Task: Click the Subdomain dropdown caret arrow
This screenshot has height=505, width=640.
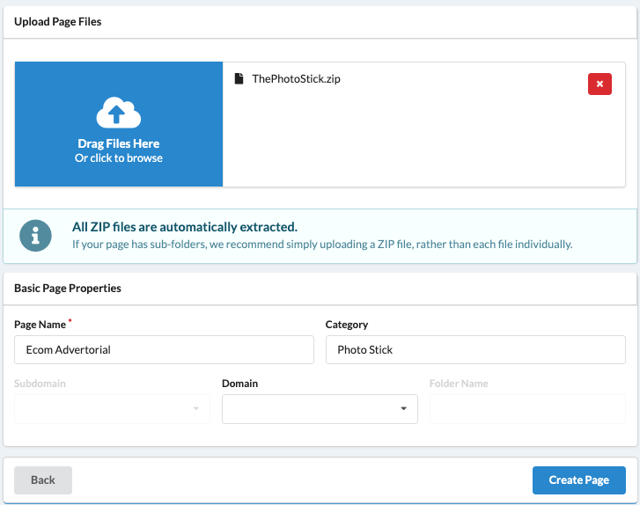Action: tap(196, 408)
